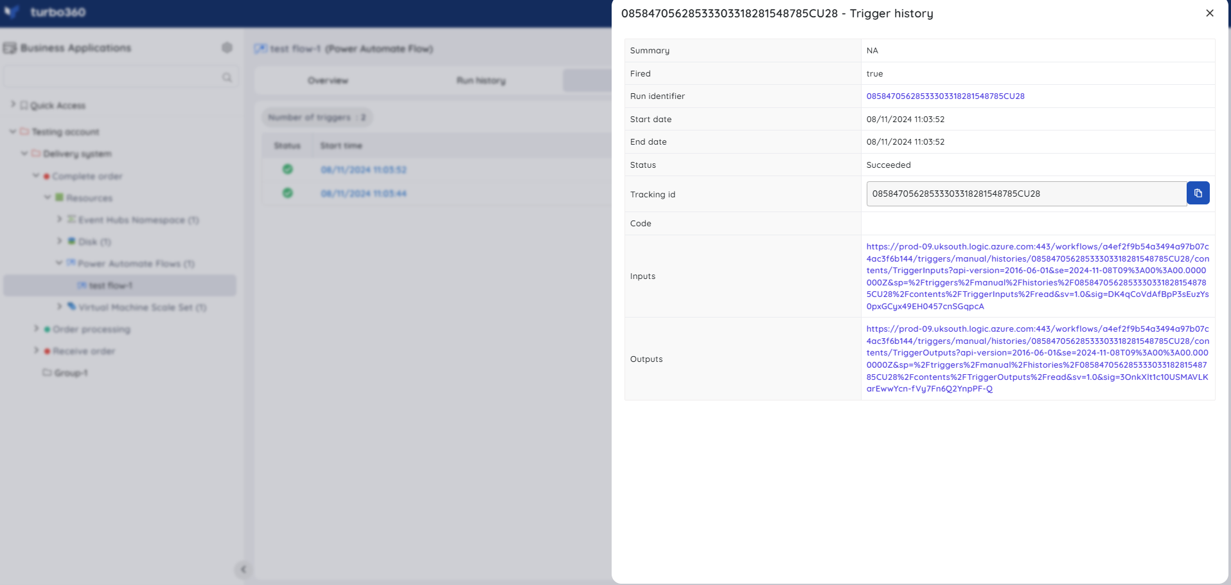Screen dimensions: 1231x585
Task: Click success status icon for 11:03:44 trigger
Action: coord(288,193)
